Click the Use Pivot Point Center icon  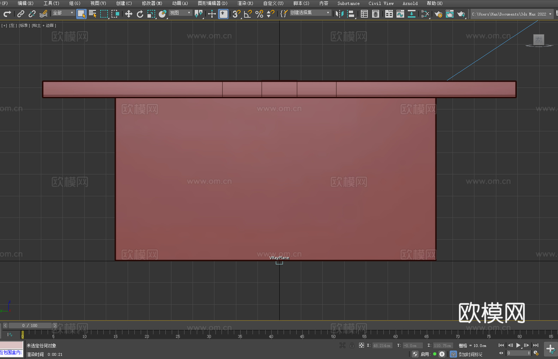199,14
